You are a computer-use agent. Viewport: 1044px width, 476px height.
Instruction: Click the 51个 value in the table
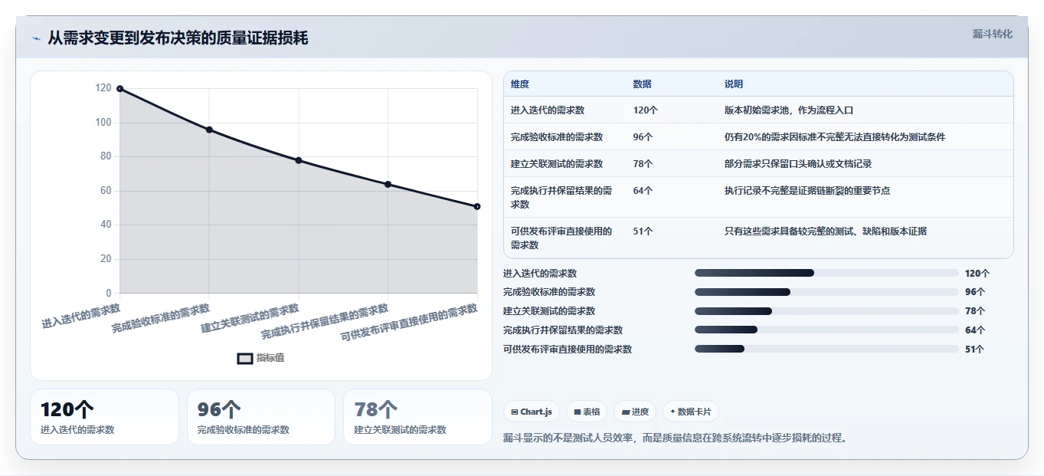(643, 231)
